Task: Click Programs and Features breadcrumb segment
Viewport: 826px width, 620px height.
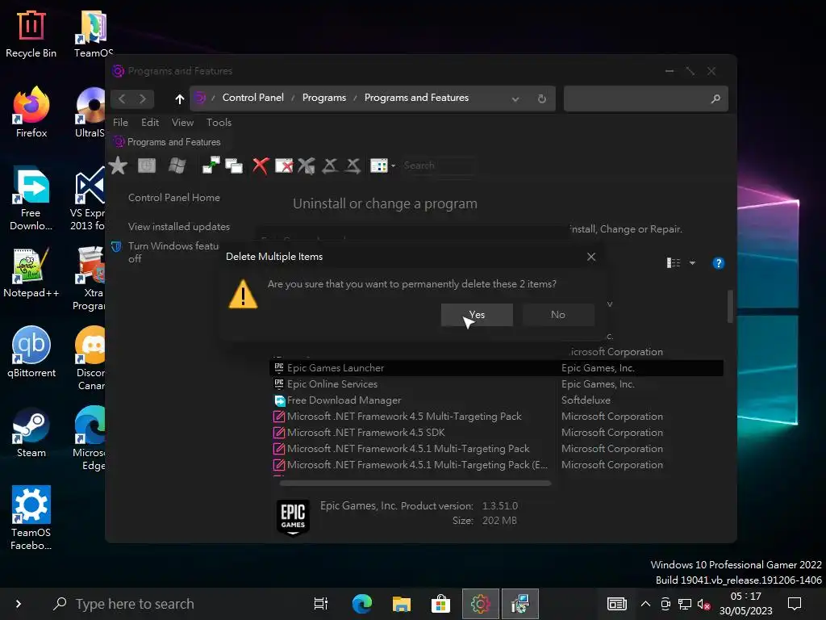Action: (416, 98)
